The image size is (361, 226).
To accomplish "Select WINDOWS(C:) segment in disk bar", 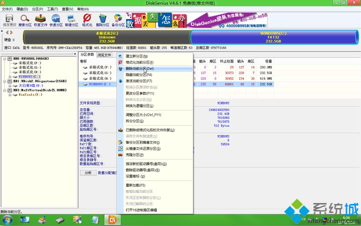I will 274,37.
